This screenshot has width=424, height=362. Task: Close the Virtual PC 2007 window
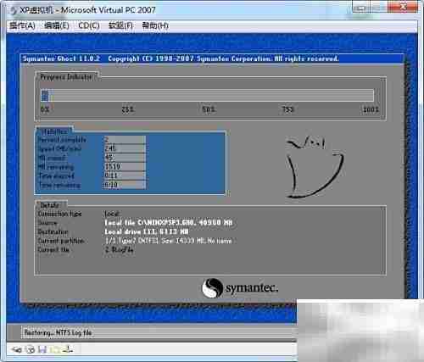pyautogui.click(x=403, y=7)
